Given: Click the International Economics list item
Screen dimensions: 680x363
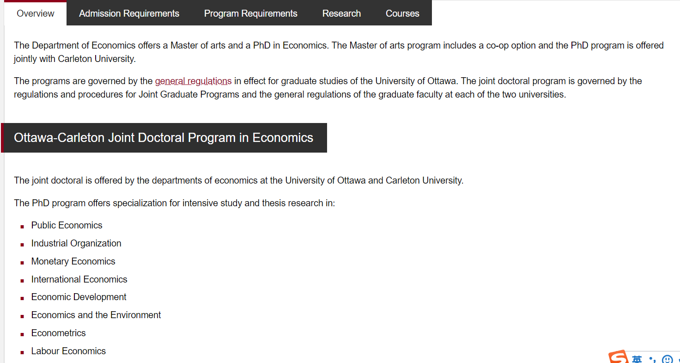Looking at the screenshot, I should click(79, 279).
